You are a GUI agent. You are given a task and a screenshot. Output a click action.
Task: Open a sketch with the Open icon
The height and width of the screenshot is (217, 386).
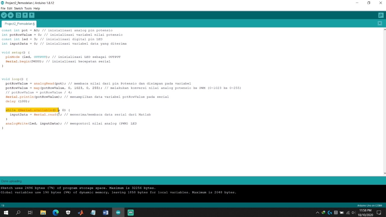point(25,15)
